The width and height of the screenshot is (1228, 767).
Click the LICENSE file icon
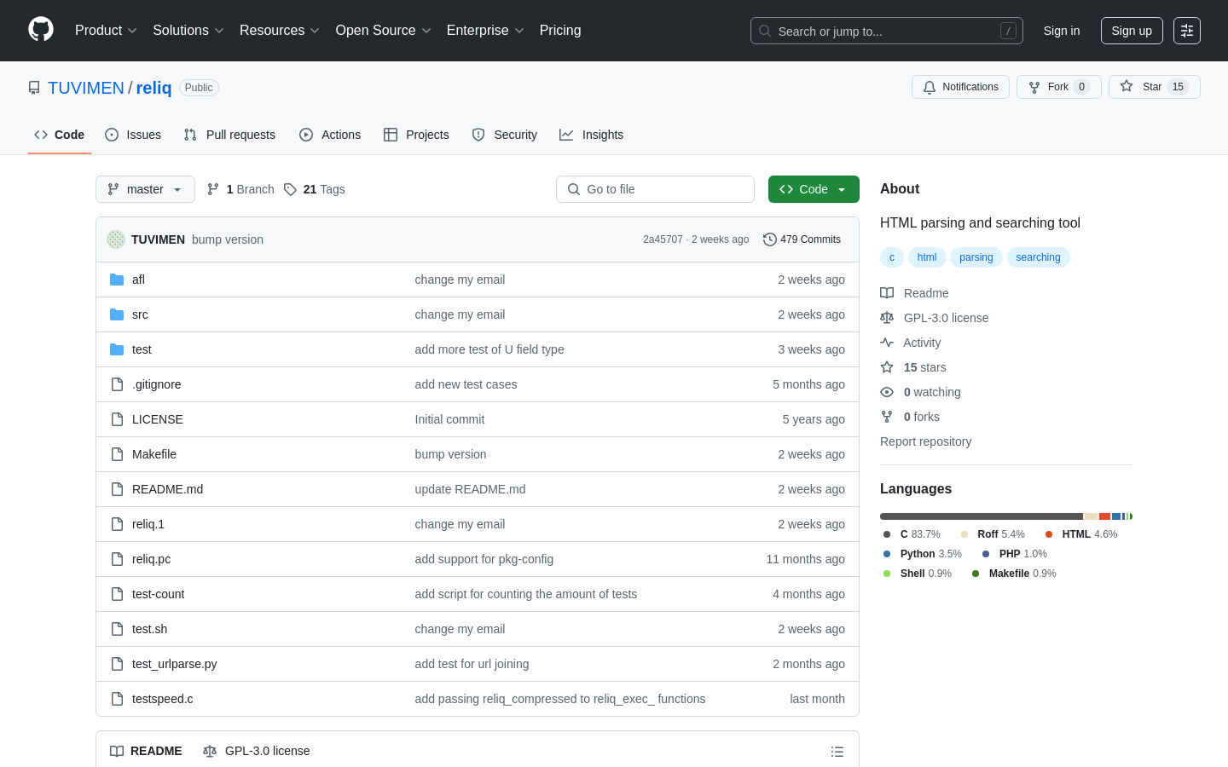(x=117, y=419)
